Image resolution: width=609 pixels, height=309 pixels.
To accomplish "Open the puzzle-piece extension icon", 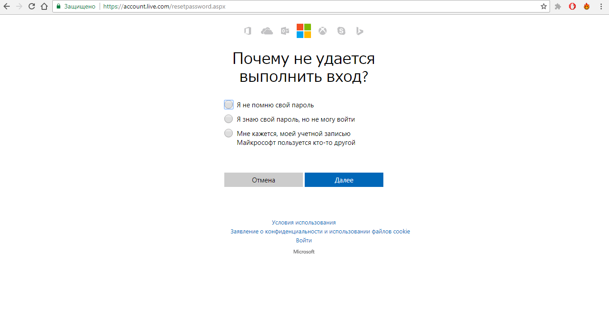I will tap(558, 6).
